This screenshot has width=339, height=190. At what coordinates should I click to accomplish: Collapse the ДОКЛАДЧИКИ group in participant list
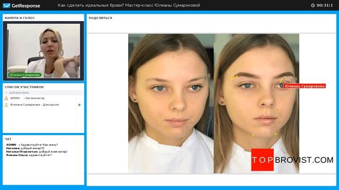click(x=6, y=93)
